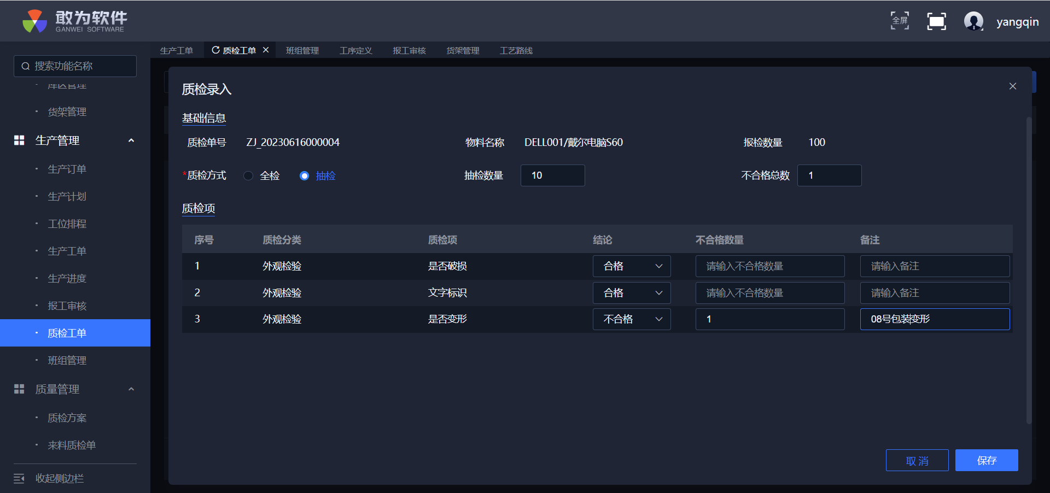Screen dimensions: 1050x493
Task: Switch to the 工序定义 tab
Action: (355, 50)
